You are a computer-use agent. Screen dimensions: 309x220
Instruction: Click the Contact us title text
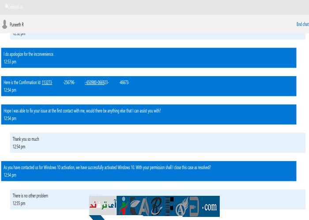(16, 7)
